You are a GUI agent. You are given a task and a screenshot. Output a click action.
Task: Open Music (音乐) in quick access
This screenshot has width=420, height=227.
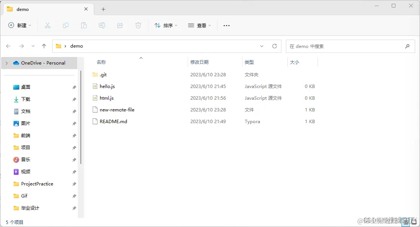tap(25, 159)
